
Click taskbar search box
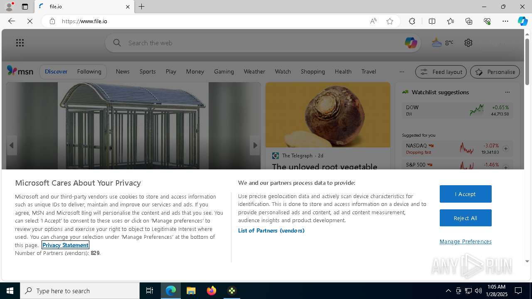[x=80, y=291]
